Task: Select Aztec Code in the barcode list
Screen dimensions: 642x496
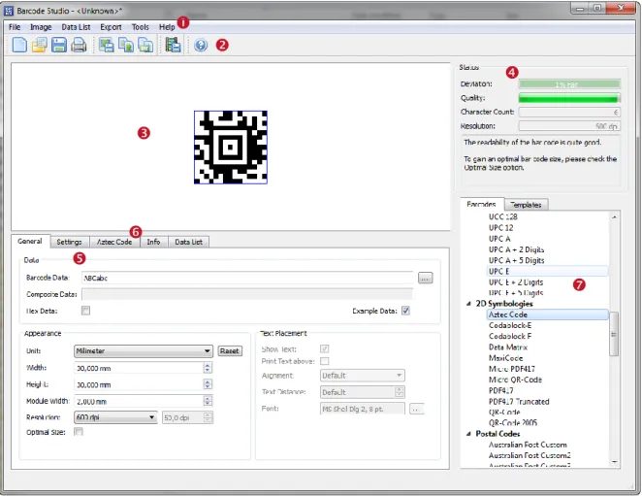Action: pos(548,314)
